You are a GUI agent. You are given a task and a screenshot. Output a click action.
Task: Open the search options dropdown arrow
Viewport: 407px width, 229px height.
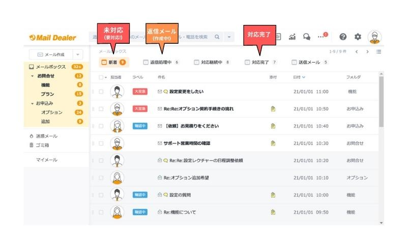(x=229, y=37)
